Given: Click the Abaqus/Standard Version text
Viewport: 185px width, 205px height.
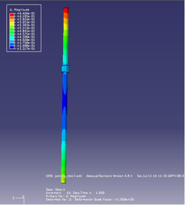Looking at the screenshot, I should pos(109,176).
